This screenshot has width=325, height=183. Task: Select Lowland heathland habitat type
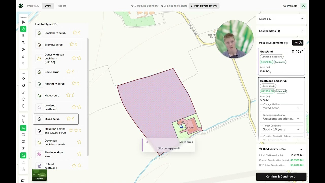click(56, 107)
